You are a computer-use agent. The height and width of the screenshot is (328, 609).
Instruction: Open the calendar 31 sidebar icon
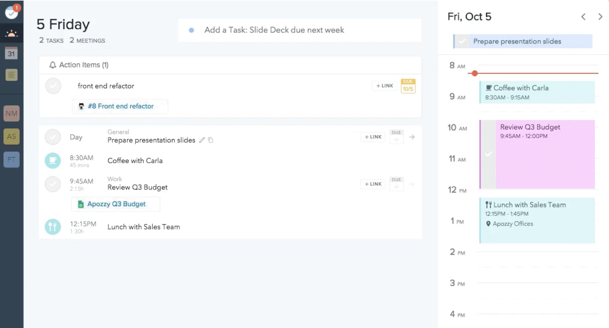[11, 54]
